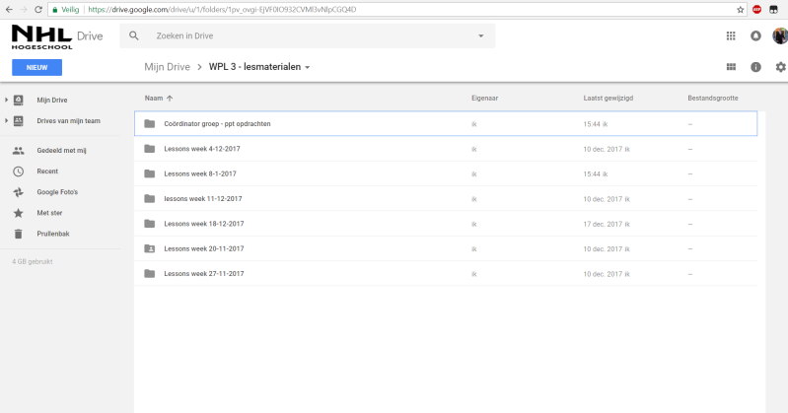Click the extension icon next to Adblock
The image size is (788, 413).
(x=774, y=10)
